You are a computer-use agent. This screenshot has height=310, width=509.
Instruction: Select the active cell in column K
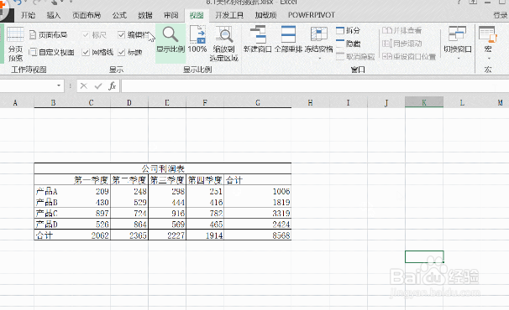point(424,256)
